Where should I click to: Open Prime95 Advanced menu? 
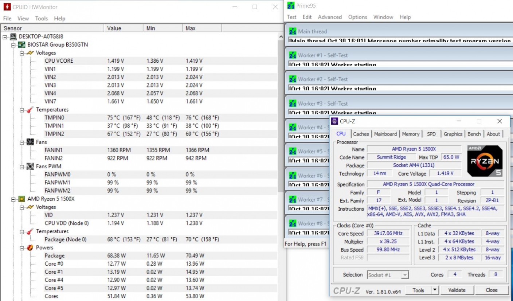pyautogui.click(x=330, y=17)
